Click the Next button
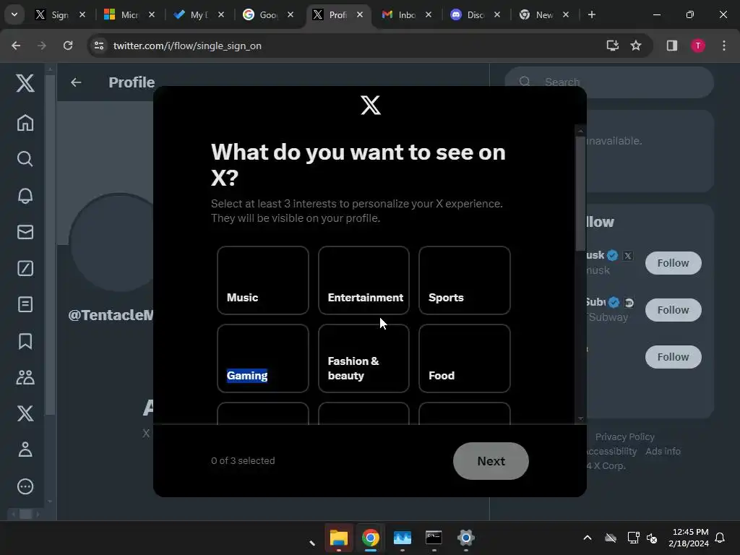This screenshot has width=740, height=555. tap(491, 460)
